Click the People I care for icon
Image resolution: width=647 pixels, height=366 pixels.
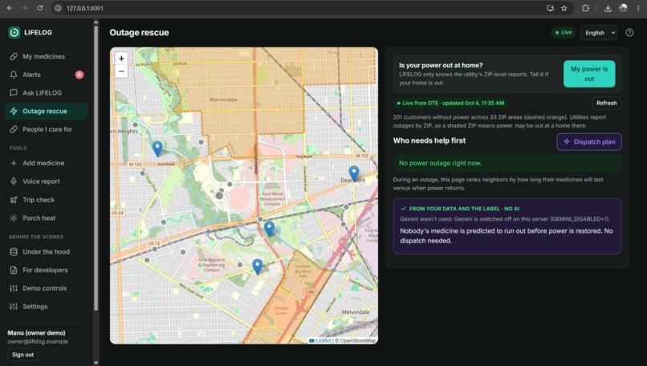14,129
